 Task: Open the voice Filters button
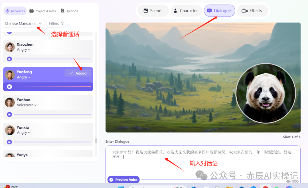56,23
